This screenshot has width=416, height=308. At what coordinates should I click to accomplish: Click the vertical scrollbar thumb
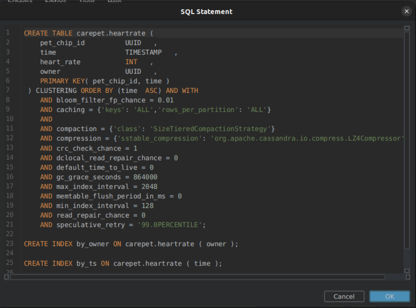407,141
